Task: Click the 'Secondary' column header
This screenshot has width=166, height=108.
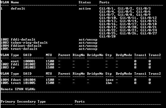Action: (x=26, y=102)
